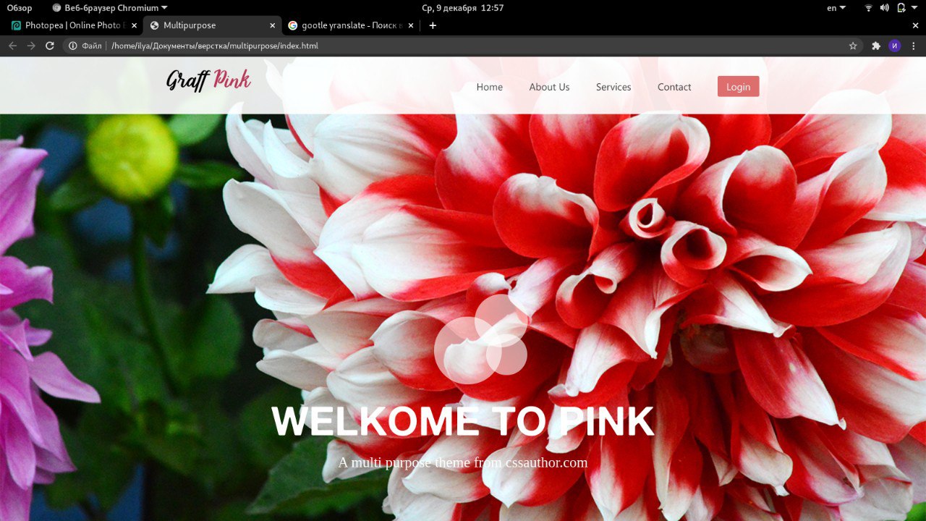Open the Обзор activities overview

tap(20, 8)
